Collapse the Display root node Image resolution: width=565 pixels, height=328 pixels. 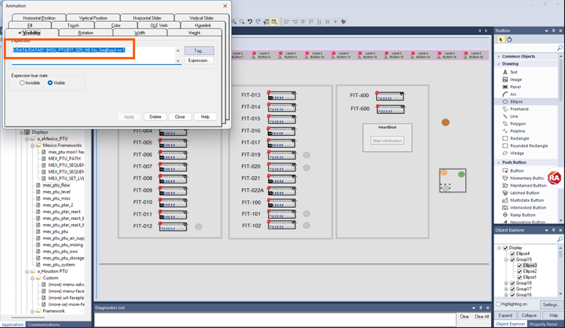[x=499, y=248]
